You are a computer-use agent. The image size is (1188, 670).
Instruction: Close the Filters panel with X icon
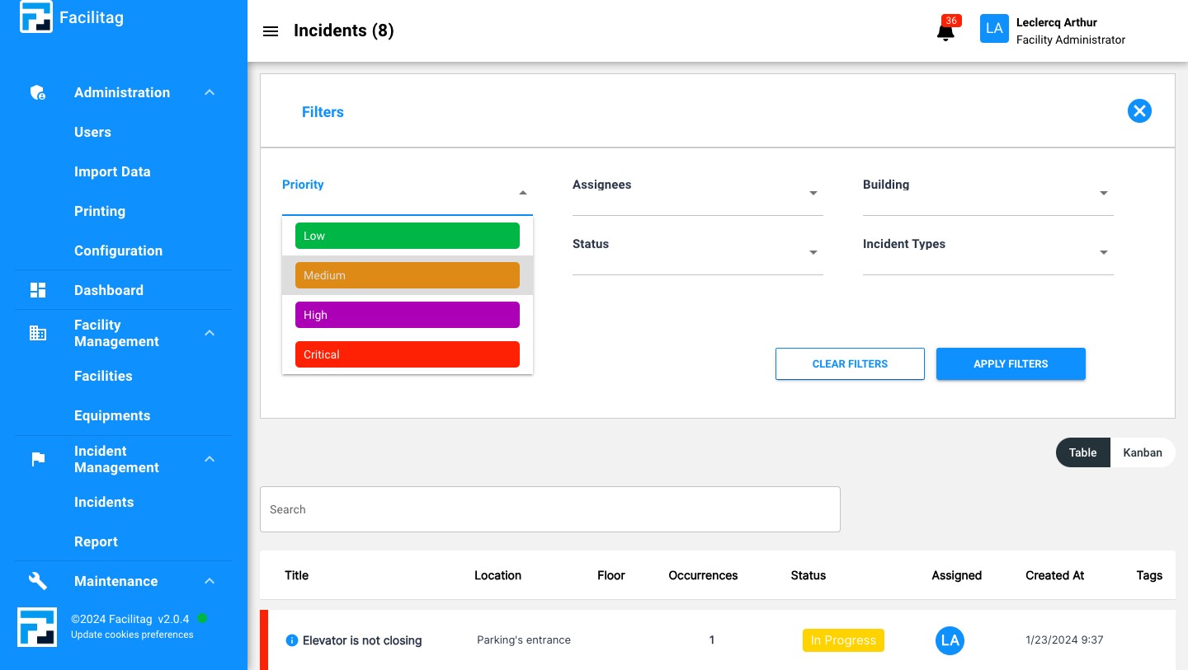[x=1139, y=111]
